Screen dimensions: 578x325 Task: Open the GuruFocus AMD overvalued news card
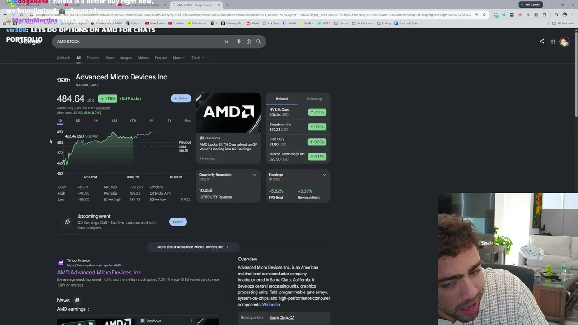[228, 128]
